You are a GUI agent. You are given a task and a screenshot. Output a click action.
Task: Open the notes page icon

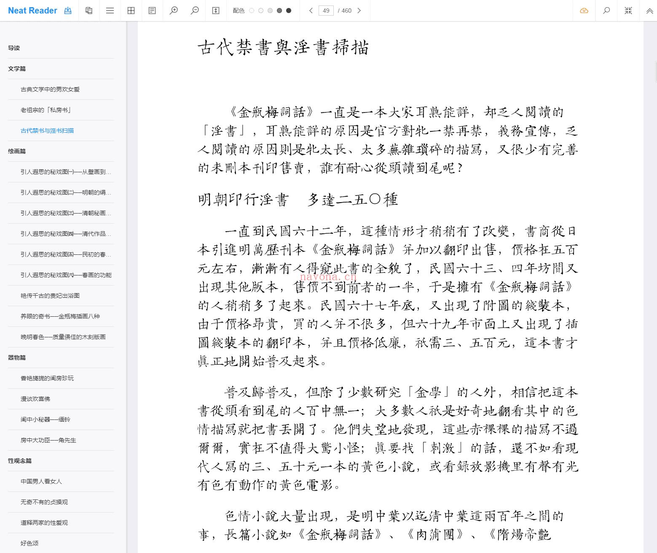(152, 11)
